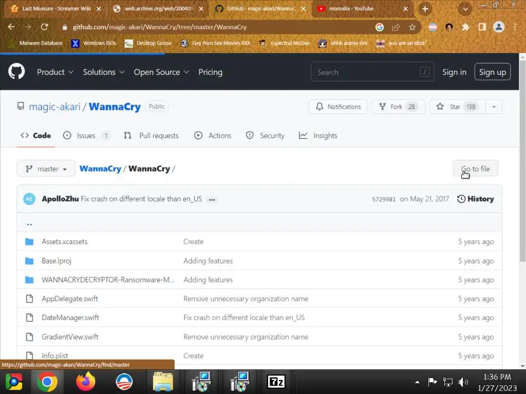Open the Chrome side panel icon
This screenshot has width=526, height=394.
(x=482, y=27)
